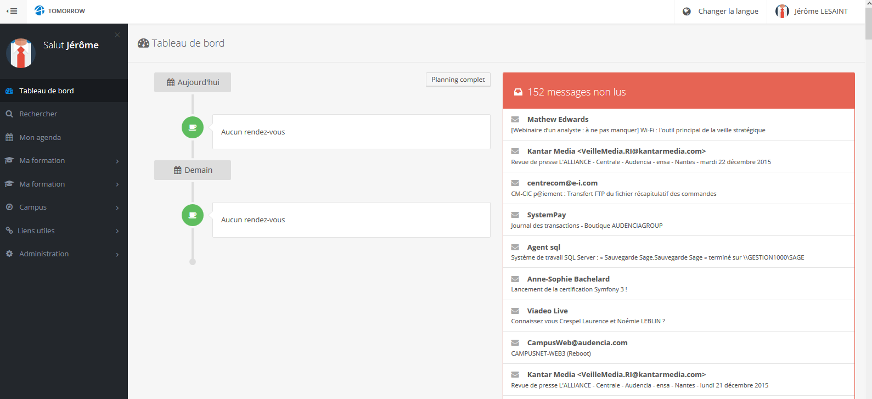Click the Demain button
Screen dimensions: 872x399
tap(193, 170)
